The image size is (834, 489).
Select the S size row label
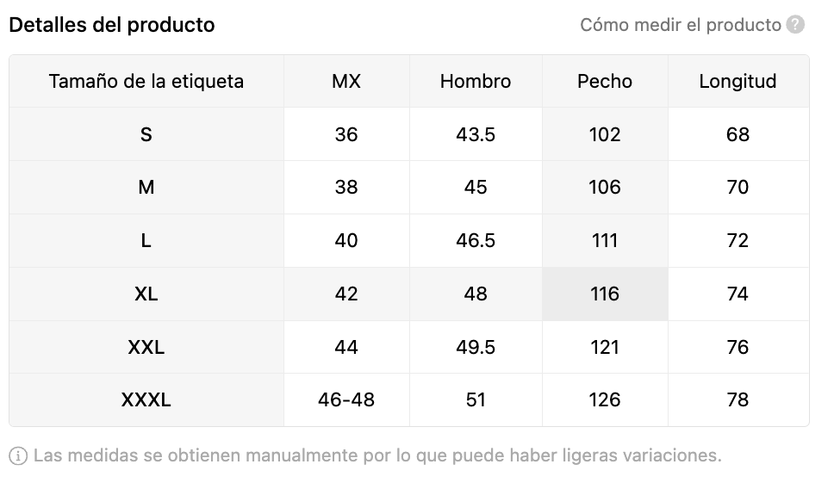146,134
